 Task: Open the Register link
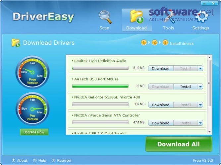64,160
